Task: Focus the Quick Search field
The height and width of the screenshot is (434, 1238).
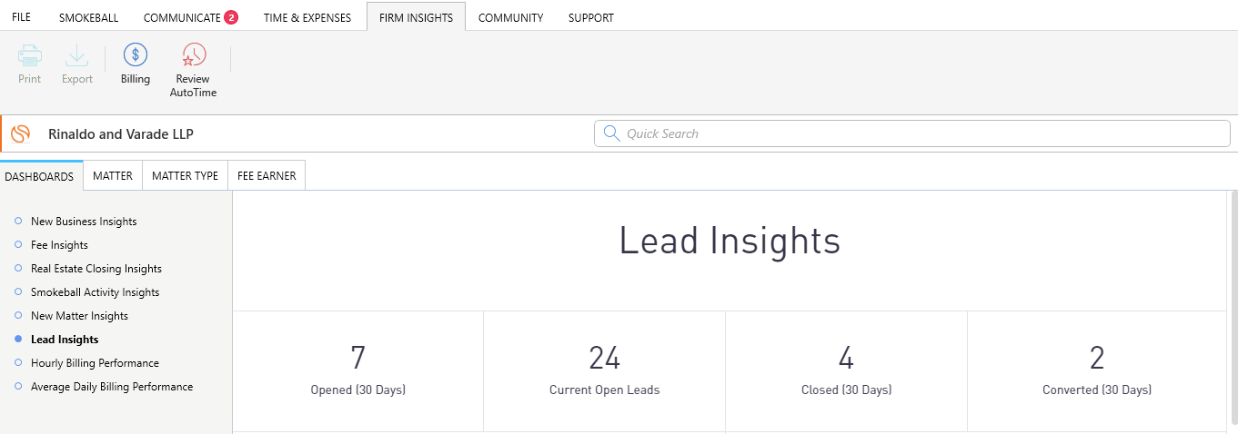Action: click(911, 133)
